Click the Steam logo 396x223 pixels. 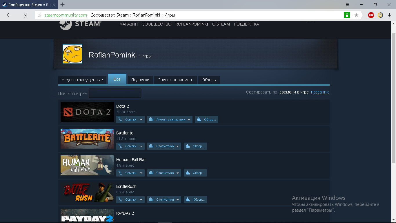tap(80, 24)
